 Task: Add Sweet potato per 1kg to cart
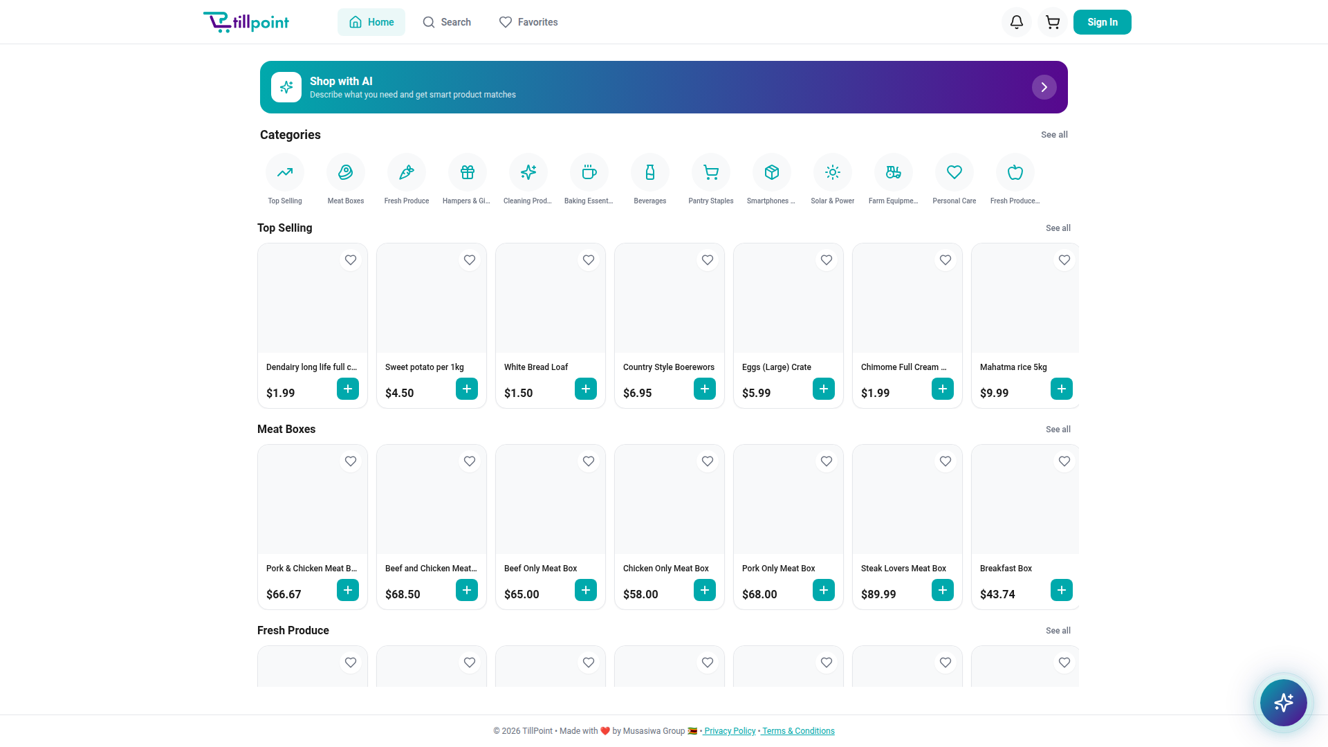pyautogui.click(x=467, y=389)
